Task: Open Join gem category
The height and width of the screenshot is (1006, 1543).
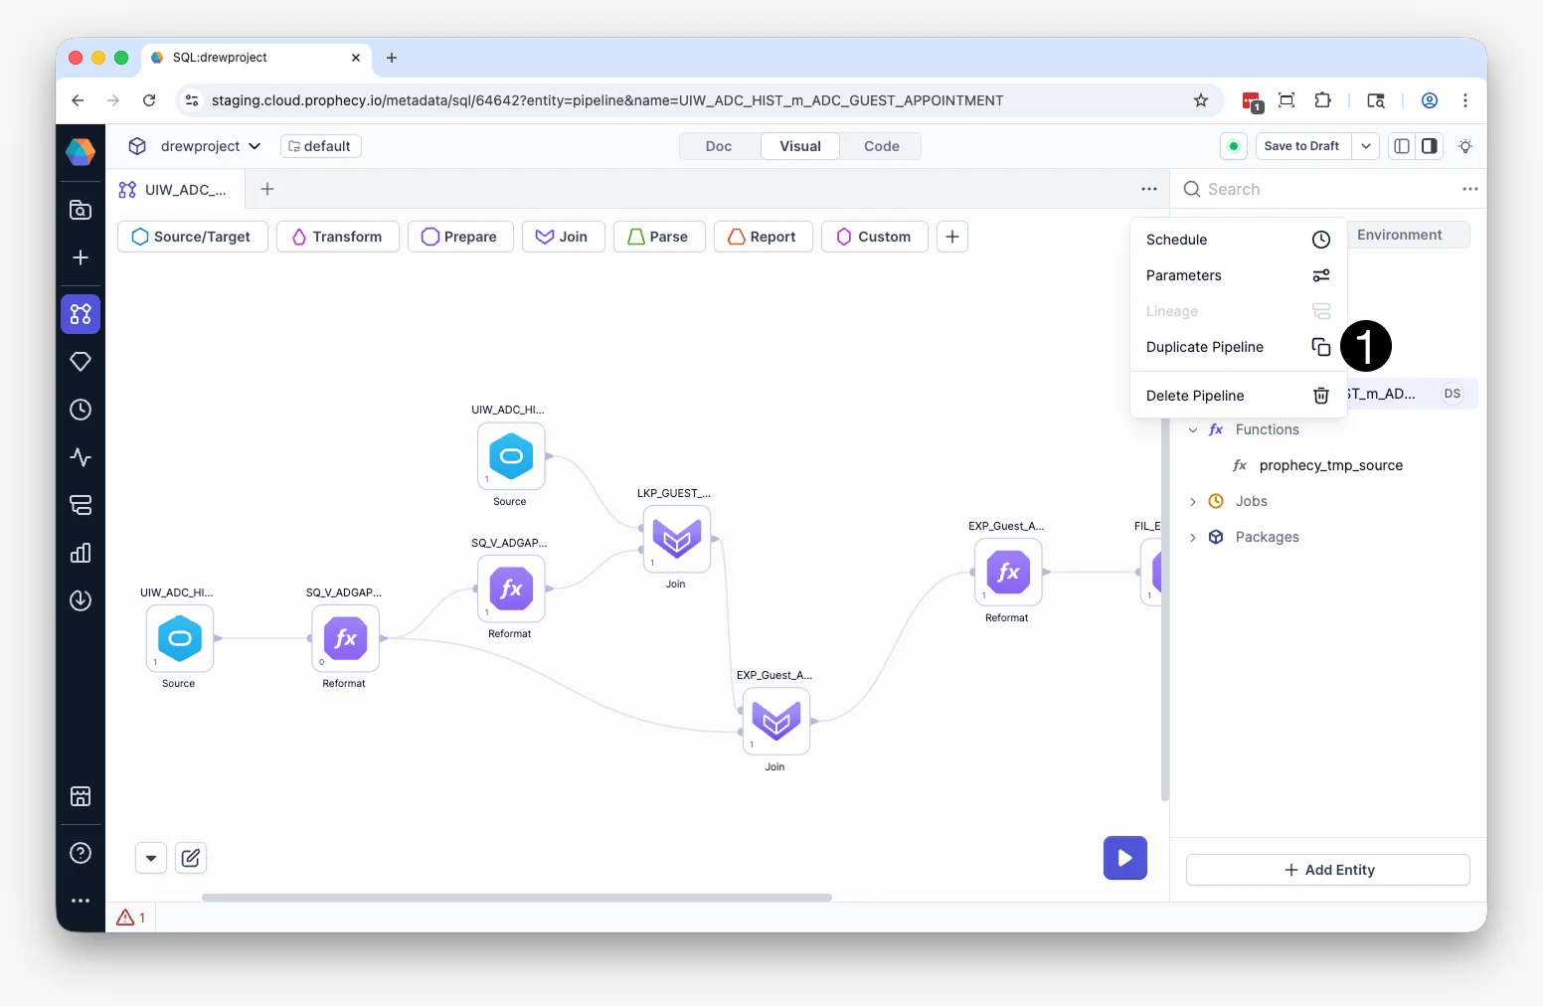Action: click(563, 237)
